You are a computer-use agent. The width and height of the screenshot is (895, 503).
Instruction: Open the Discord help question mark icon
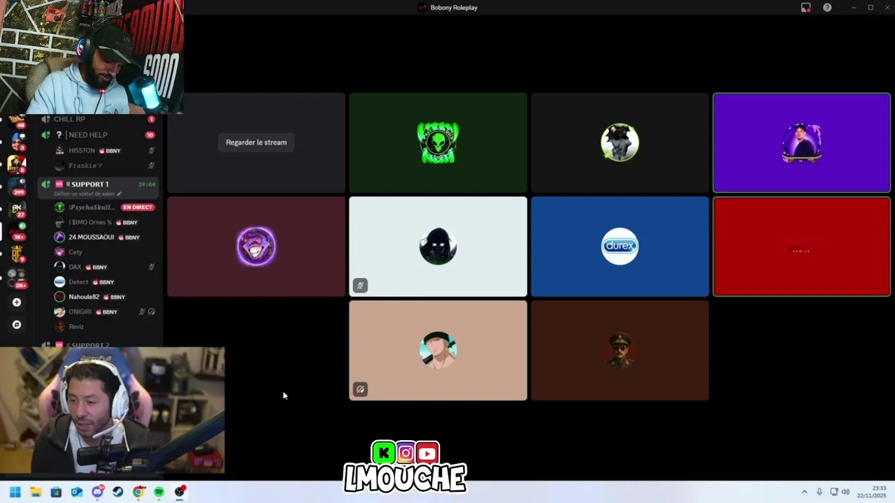tap(827, 8)
